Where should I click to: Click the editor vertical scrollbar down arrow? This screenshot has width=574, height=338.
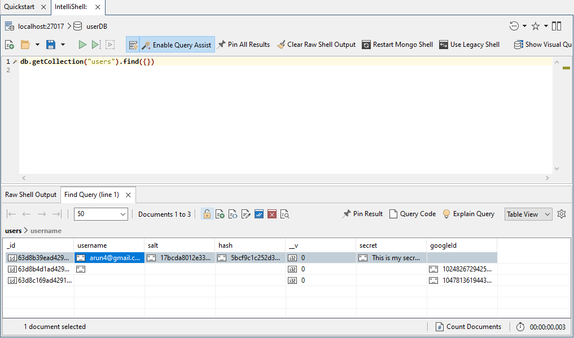[557, 169]
